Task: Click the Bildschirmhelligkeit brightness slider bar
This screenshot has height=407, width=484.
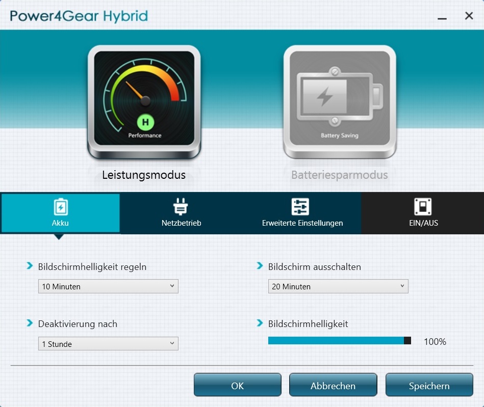Action: pyautogui.click(x=340, y=340)
